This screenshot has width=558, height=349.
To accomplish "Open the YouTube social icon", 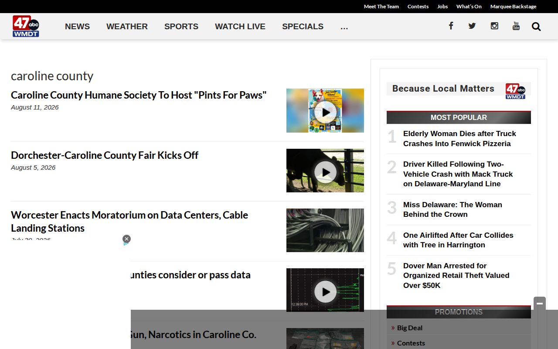I will click(516, 26).
